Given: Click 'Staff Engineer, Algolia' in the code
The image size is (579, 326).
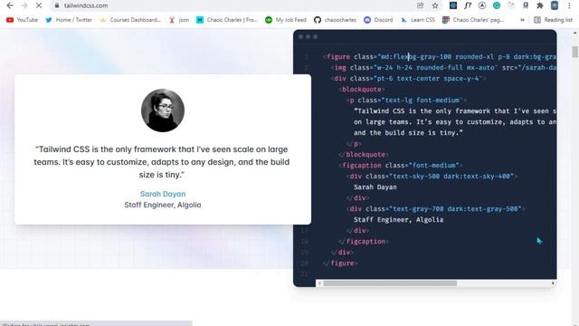Looking at the screenshot, I should pyautogui.click(x=398, y=219).
